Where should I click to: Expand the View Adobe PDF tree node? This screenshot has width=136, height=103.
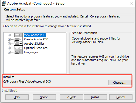[9, 35]
